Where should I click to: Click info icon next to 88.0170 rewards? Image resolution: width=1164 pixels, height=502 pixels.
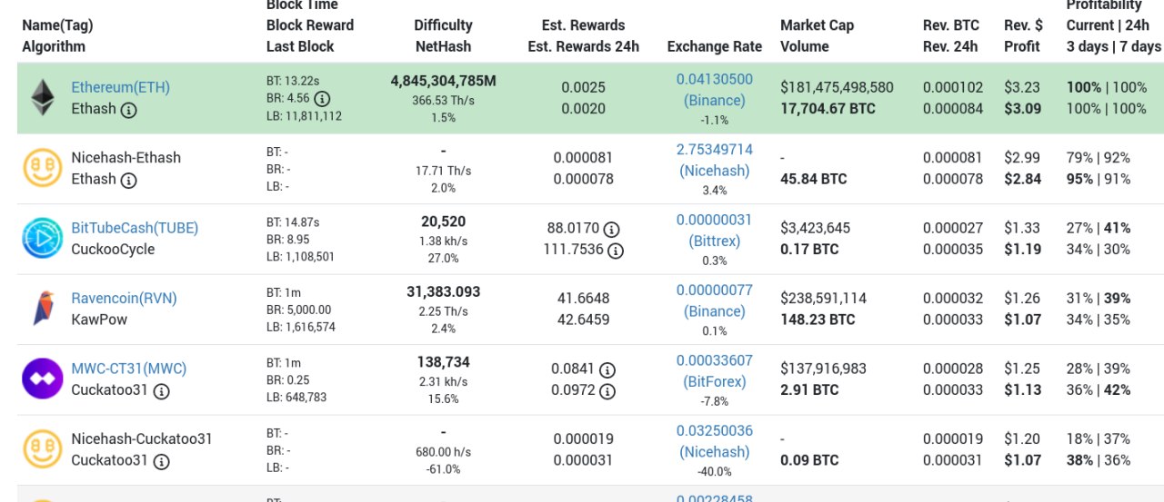tap(611, 229)
